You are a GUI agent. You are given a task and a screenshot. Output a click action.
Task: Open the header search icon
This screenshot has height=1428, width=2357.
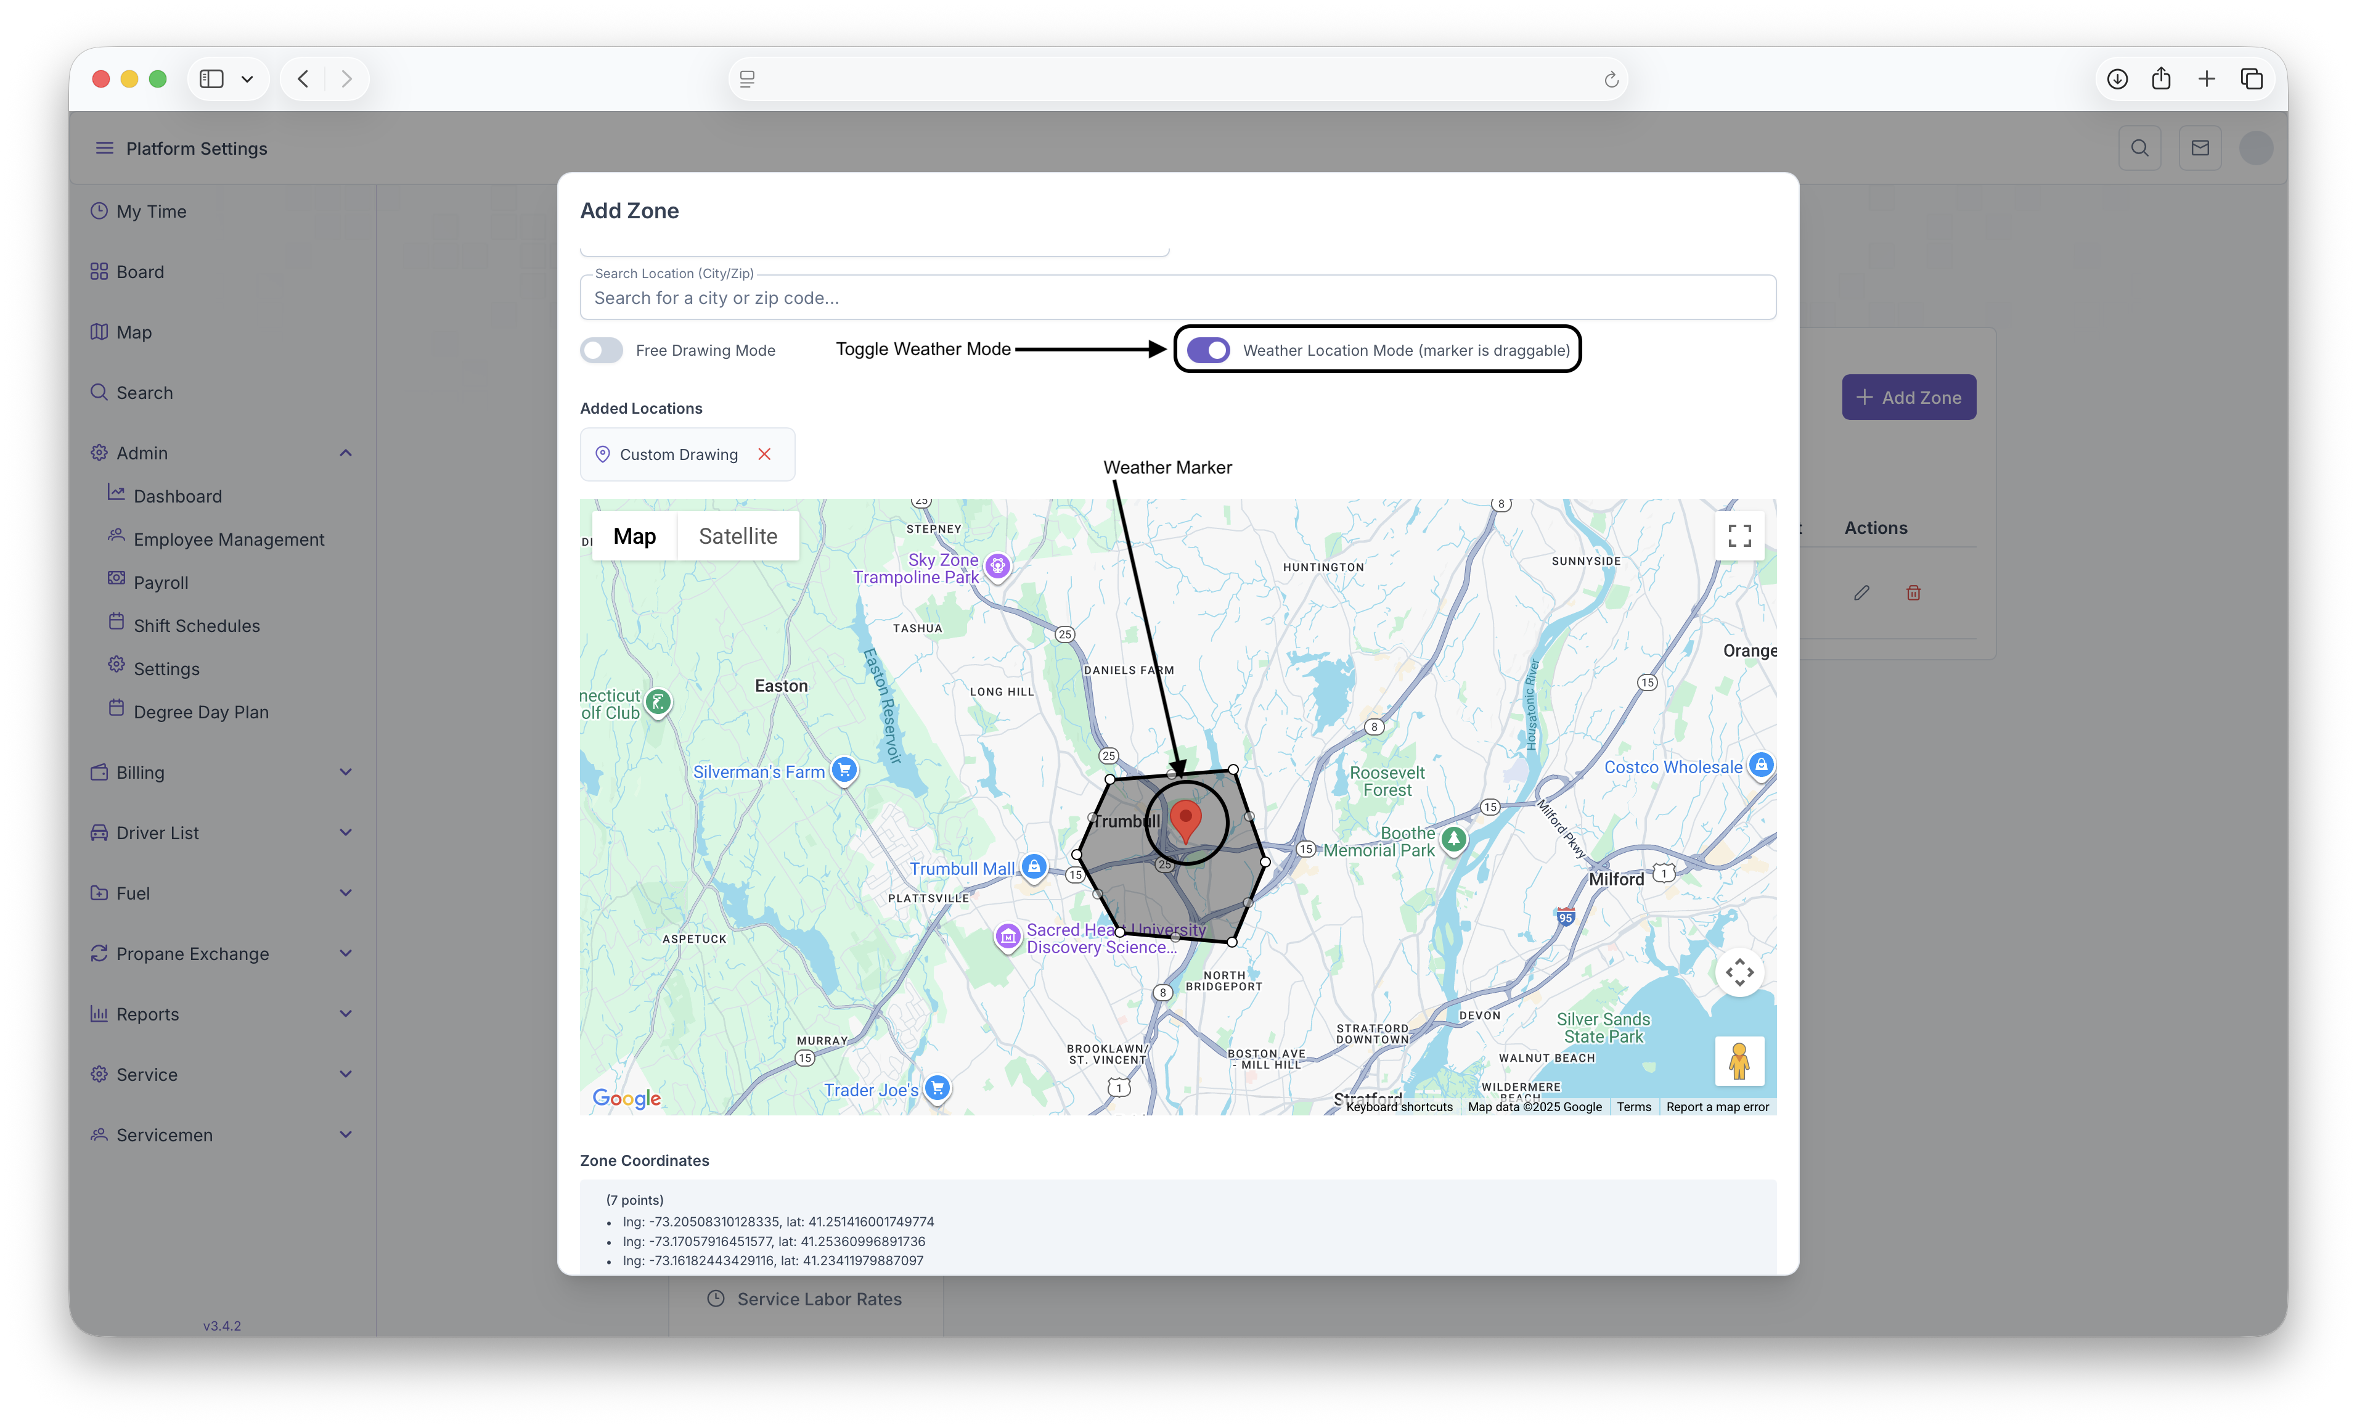(2139, 149)
